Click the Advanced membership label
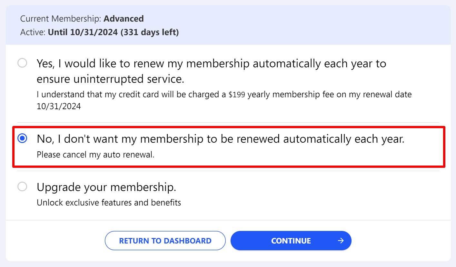Viewport: 456px width, 267px height. tap(124, 19)
